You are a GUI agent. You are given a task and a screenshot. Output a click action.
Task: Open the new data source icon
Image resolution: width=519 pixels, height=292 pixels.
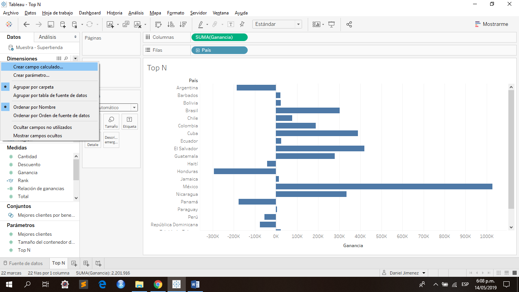coord(62,24)
